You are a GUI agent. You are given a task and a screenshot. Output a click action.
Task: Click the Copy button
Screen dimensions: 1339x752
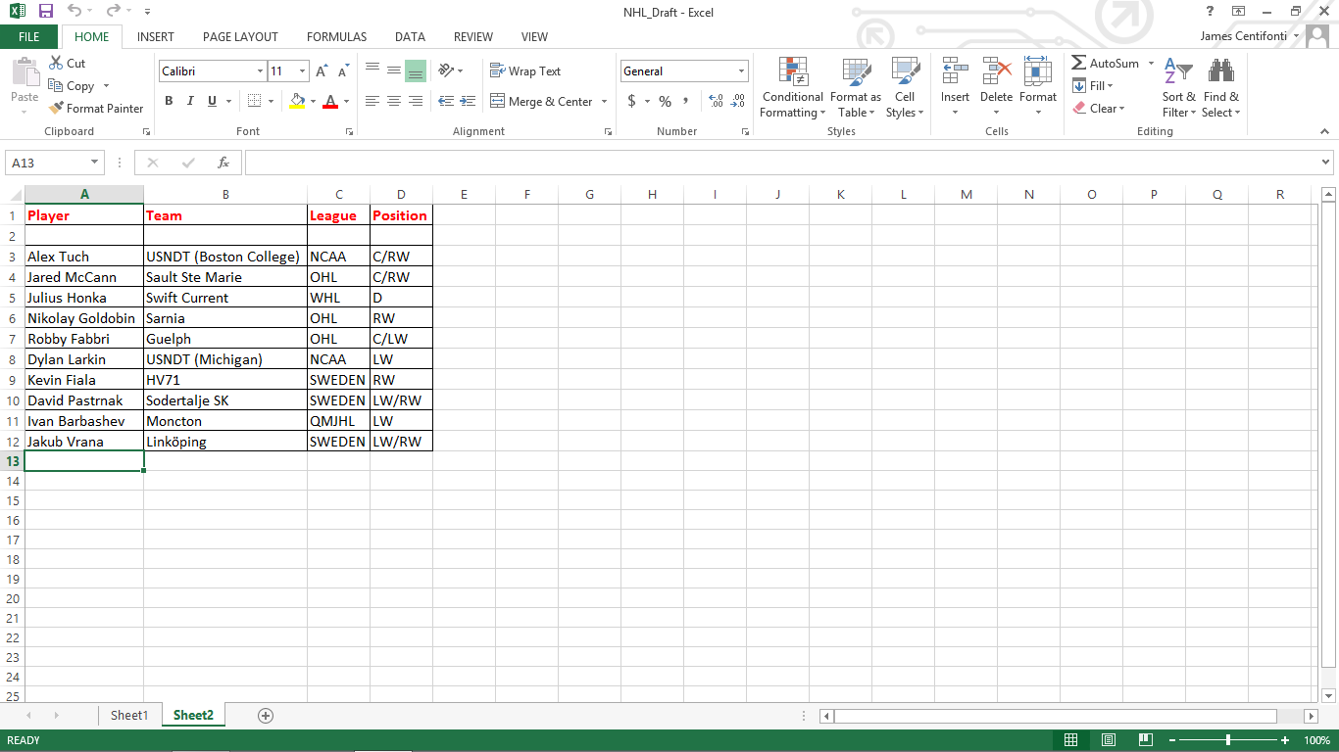point(71,86)
